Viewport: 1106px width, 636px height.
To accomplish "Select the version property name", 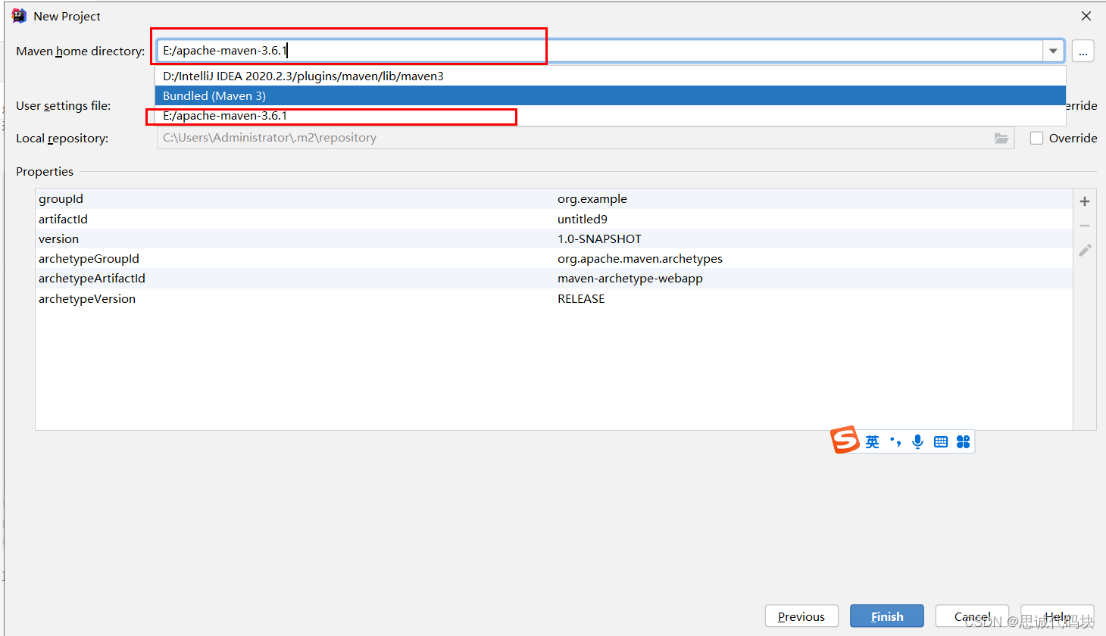I will (58, 238).
